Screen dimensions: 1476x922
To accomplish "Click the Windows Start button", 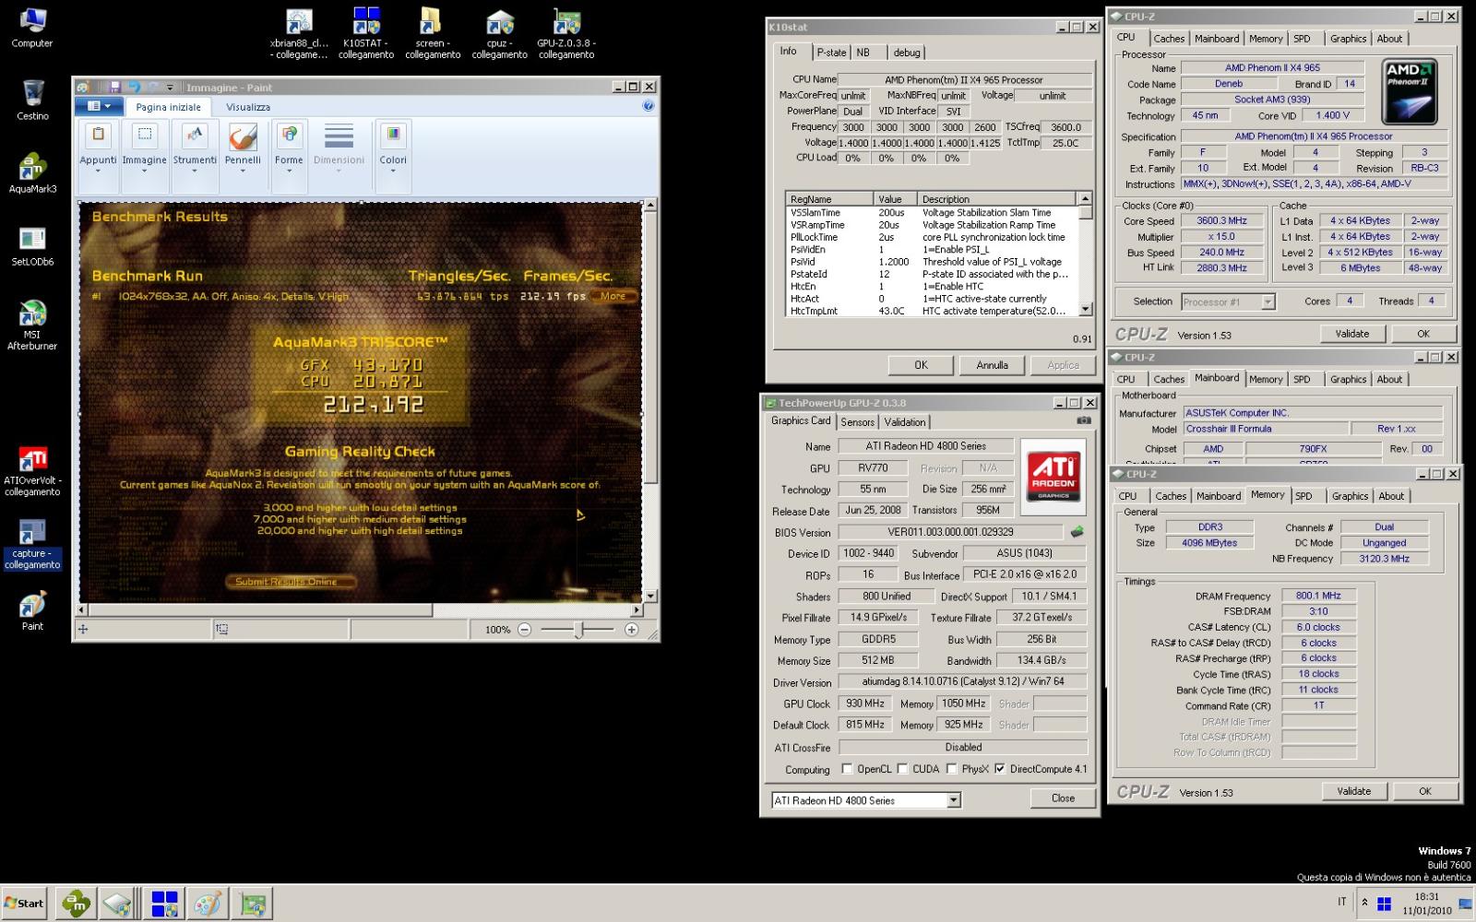I will pos(24,904).
